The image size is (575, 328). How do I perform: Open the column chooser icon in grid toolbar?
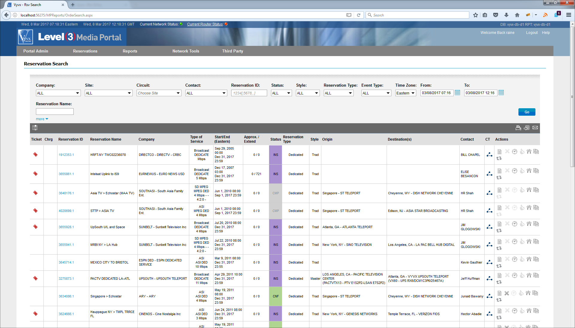(35, 128)
